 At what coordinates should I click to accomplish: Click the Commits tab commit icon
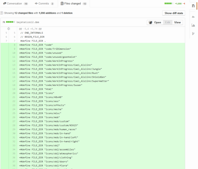point(36,4)
